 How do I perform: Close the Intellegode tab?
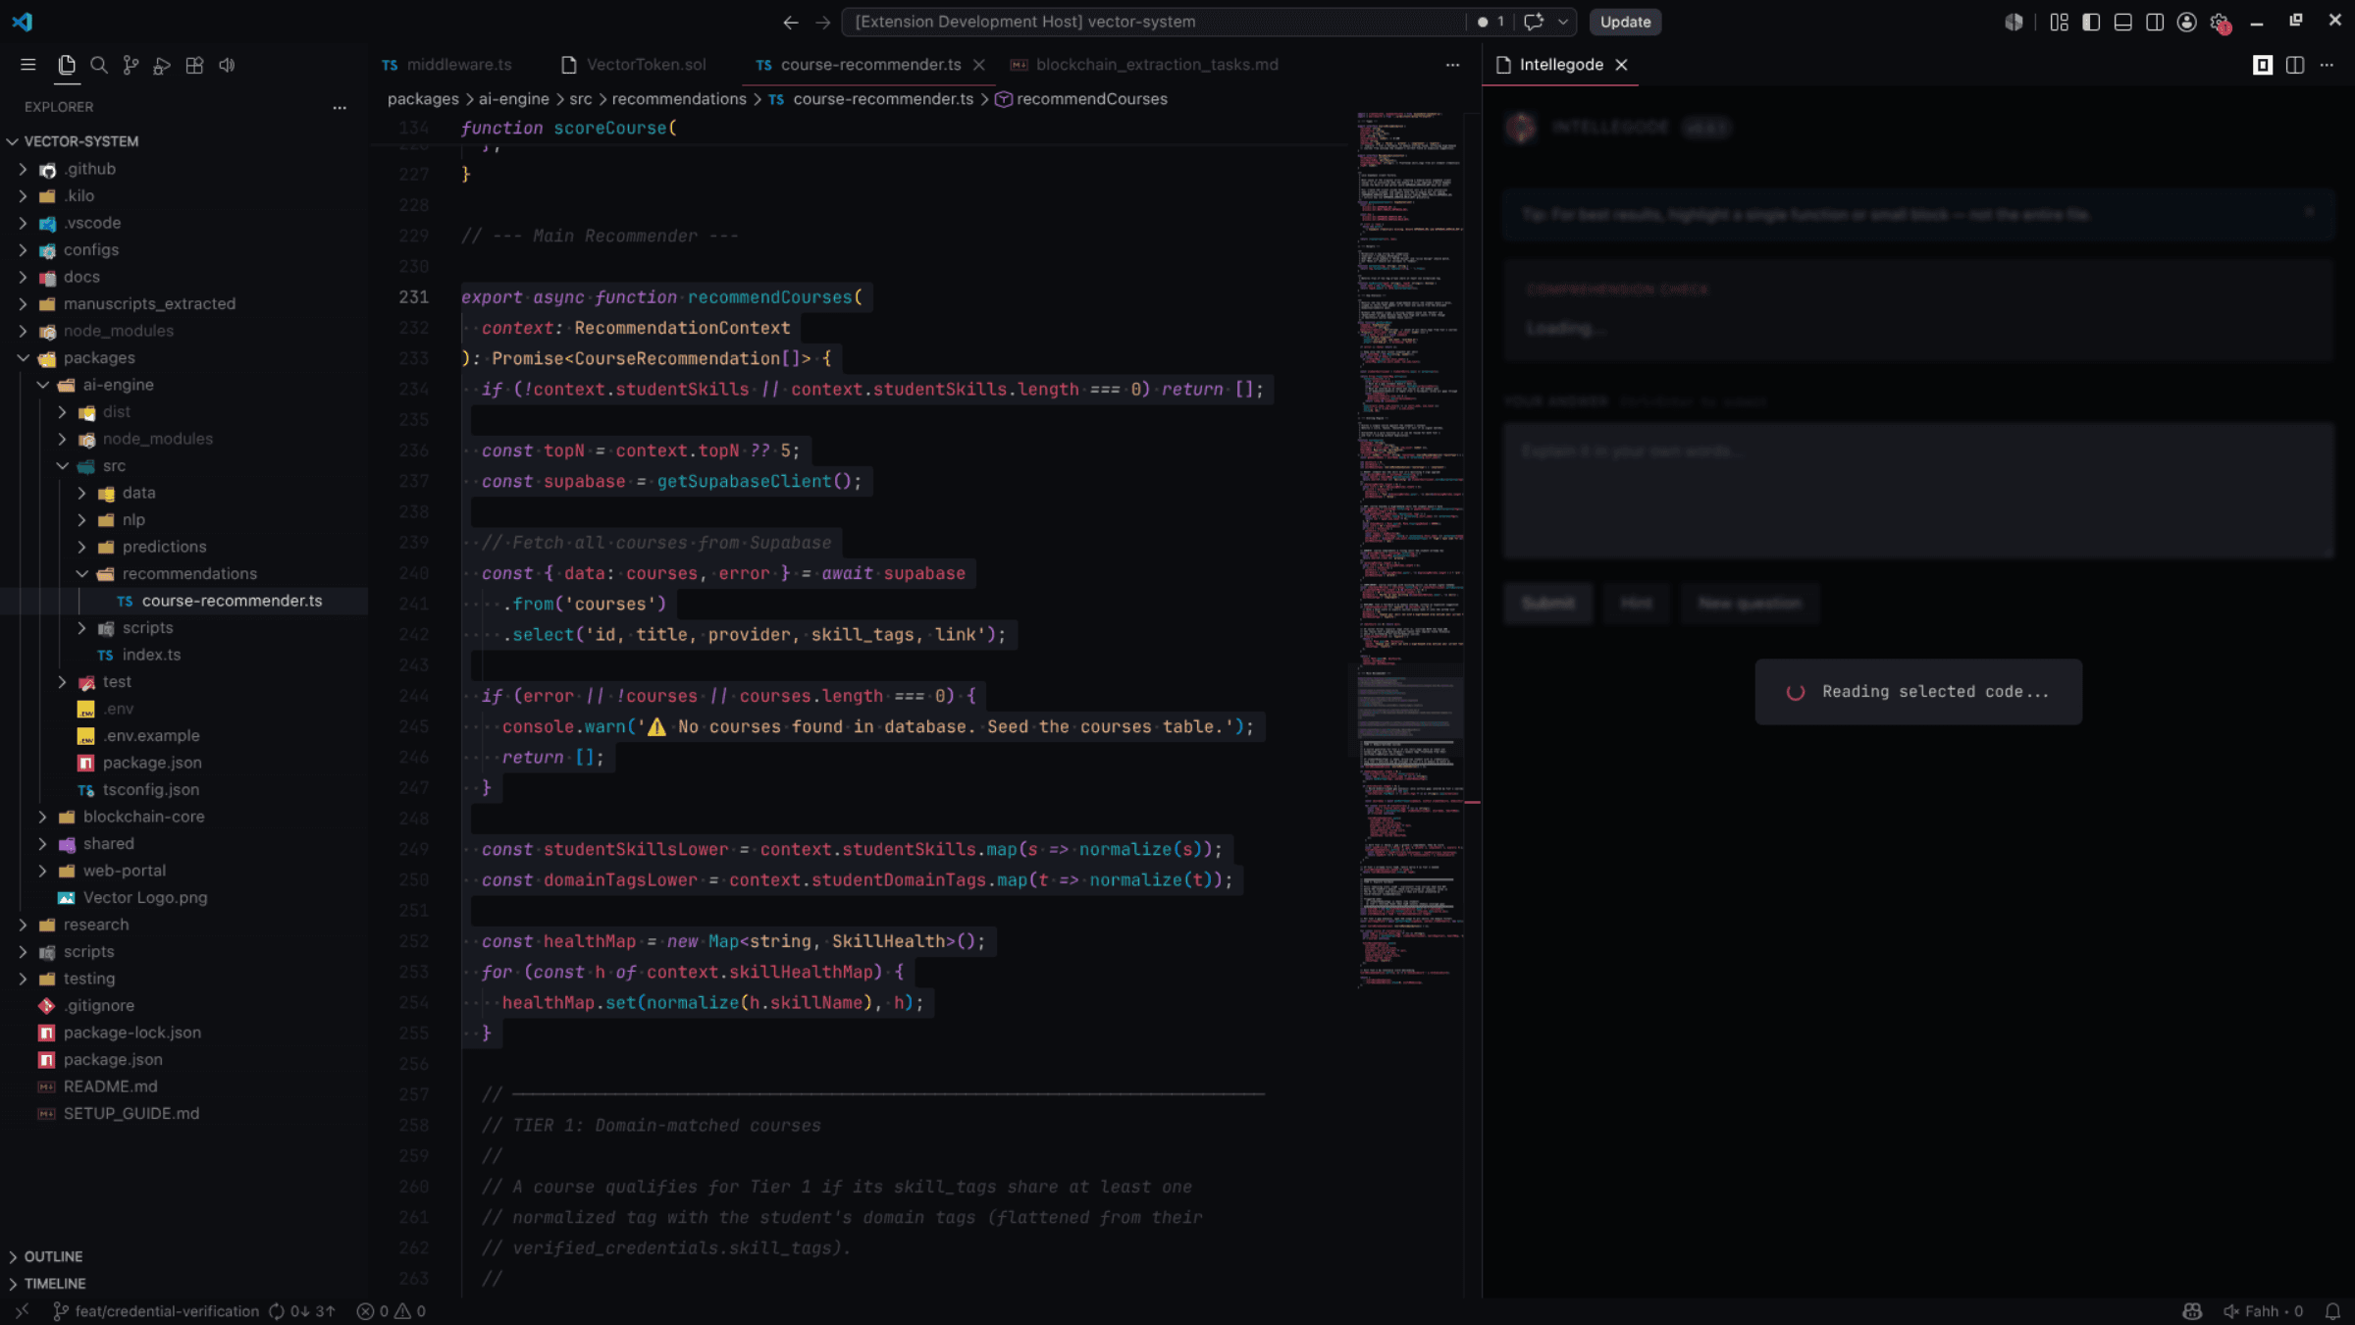[x=1622, y=65]
